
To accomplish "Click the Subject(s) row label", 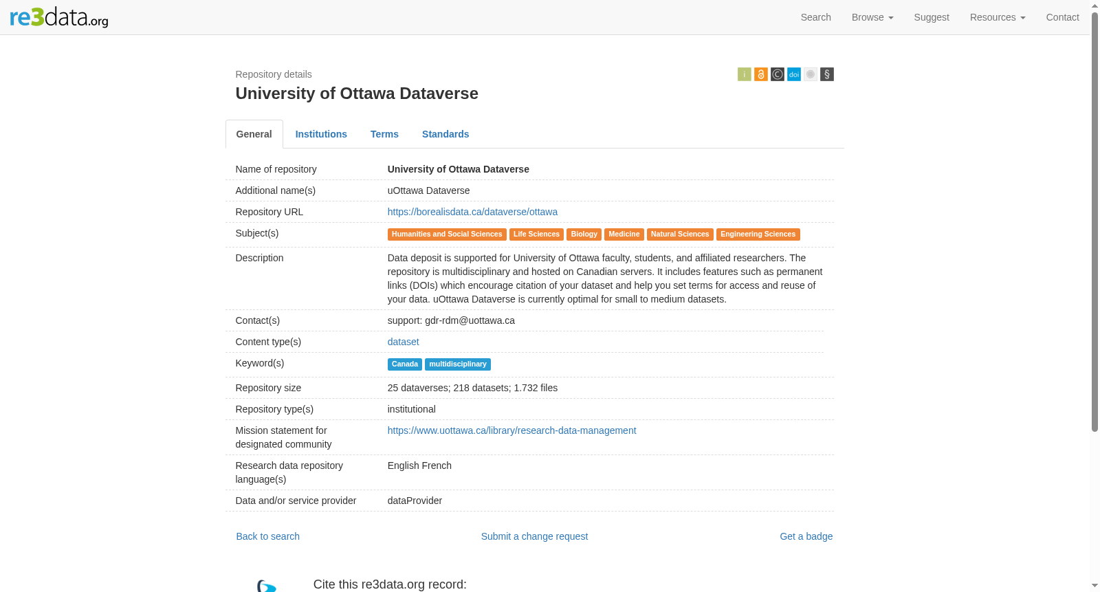I will tap(257, 233).
